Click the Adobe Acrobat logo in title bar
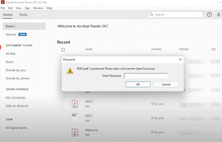The image size is (222, 142). click(3, 3)
